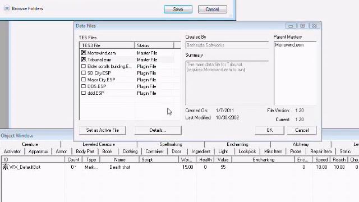359x202 pixels.
Task: Sort objects by ID column
Action: pos(33,159)
